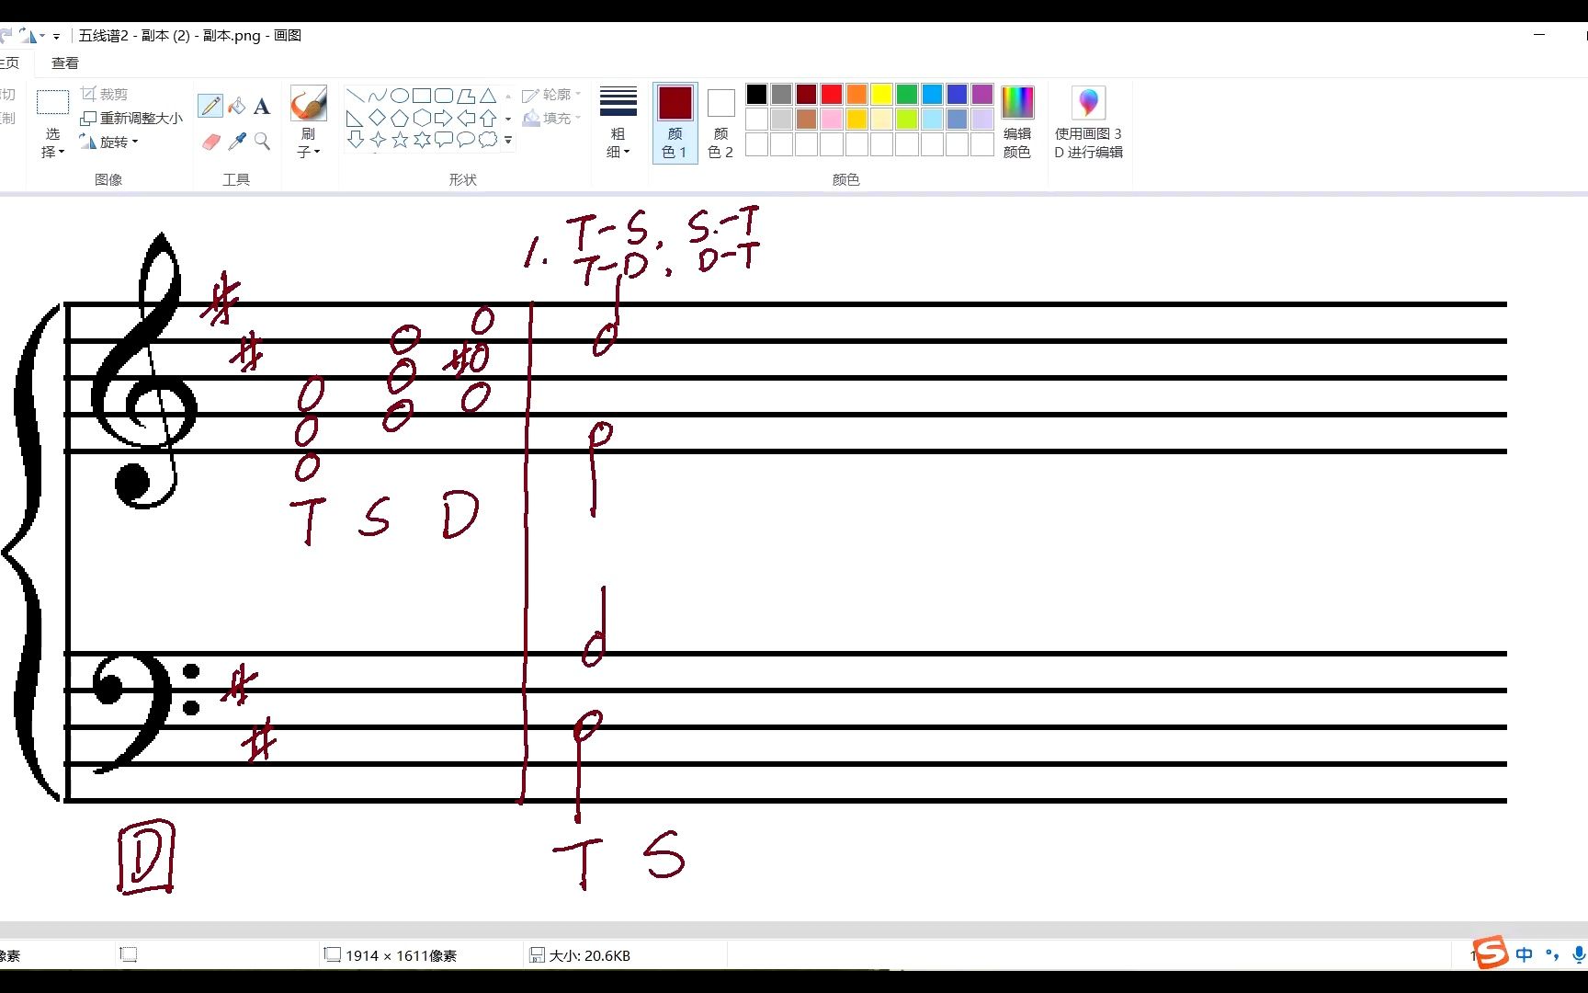
Task: Toggle the 中 Chinese input mode
Action: click(x=1525, y=954)
